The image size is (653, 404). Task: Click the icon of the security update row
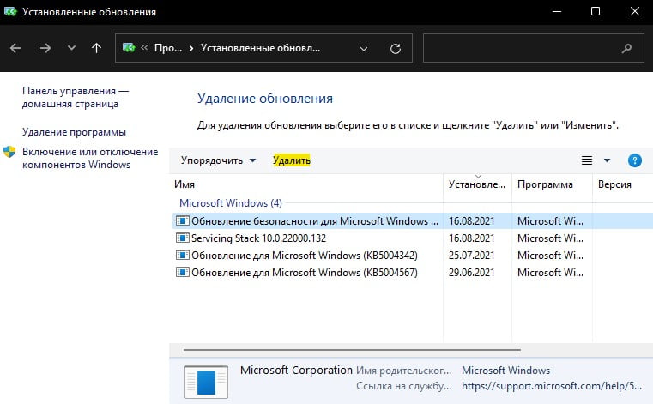pos(183,220)
